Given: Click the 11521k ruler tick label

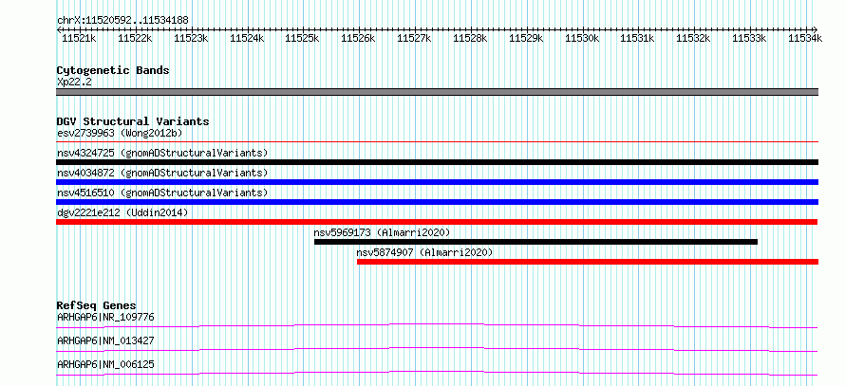Looking at the screenshot, I should click(79, 38).
